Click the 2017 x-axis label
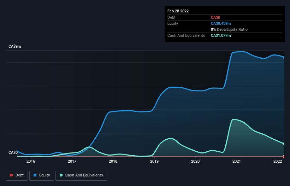290x186 pixels. pos(72,161)
